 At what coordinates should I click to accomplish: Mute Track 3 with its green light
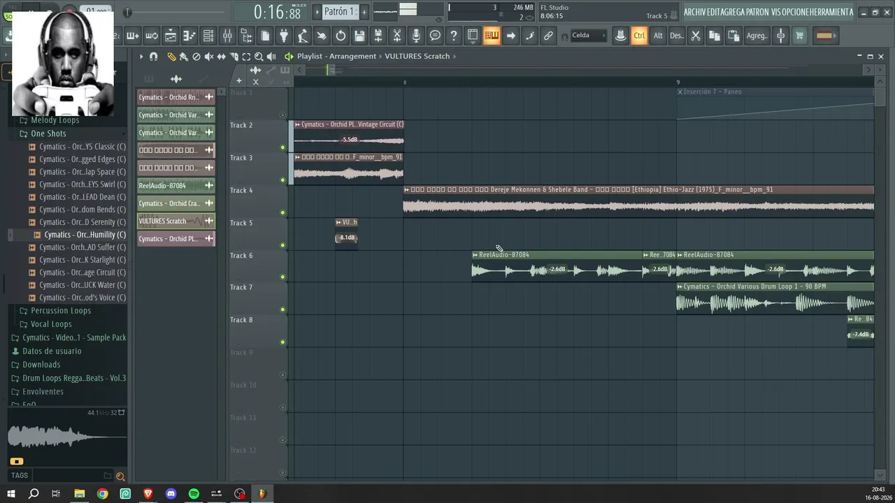(282, 180)
